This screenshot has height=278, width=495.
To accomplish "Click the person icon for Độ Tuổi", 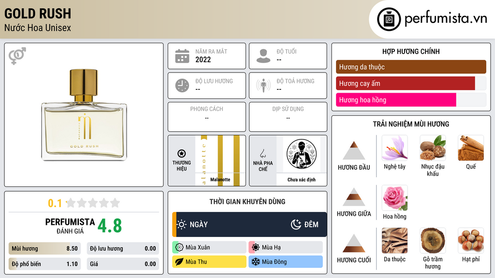I will (263, 56).
